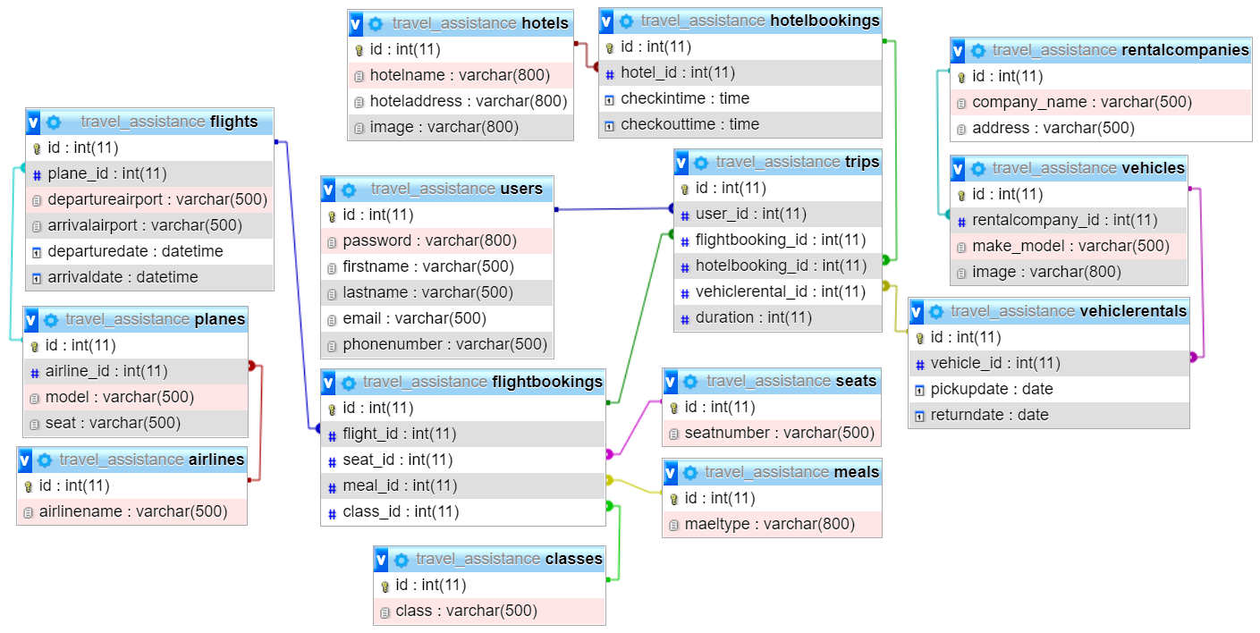Click the gear icon on classes table
Screen dimensions: 1260x633
[x=401, y=560]
